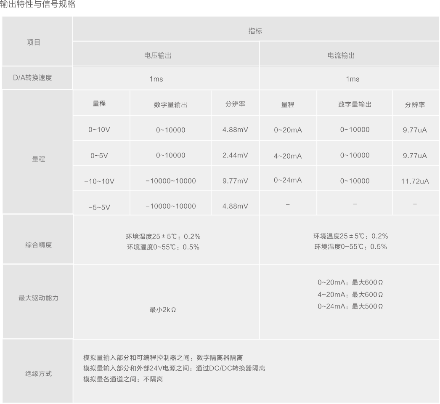Screen dimensions: 440x404
Task: Select the 0~24mA：最大500Ω line
Action: [350, 306]
